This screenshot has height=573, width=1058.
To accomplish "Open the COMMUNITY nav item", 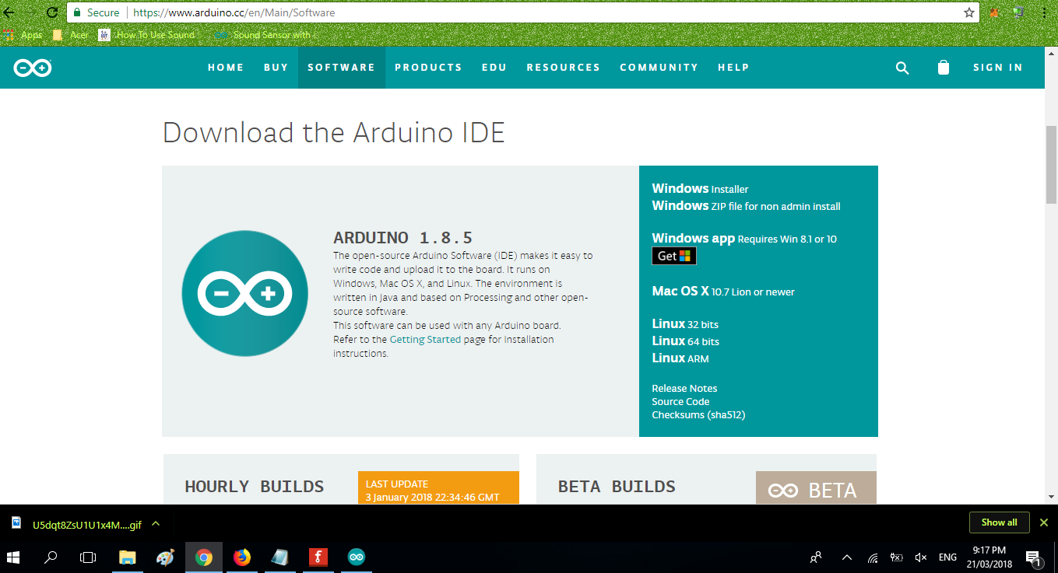I will tap(659, 68).
